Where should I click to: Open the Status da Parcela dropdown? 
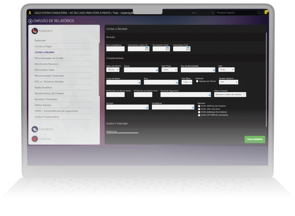[x=113, y=70]
